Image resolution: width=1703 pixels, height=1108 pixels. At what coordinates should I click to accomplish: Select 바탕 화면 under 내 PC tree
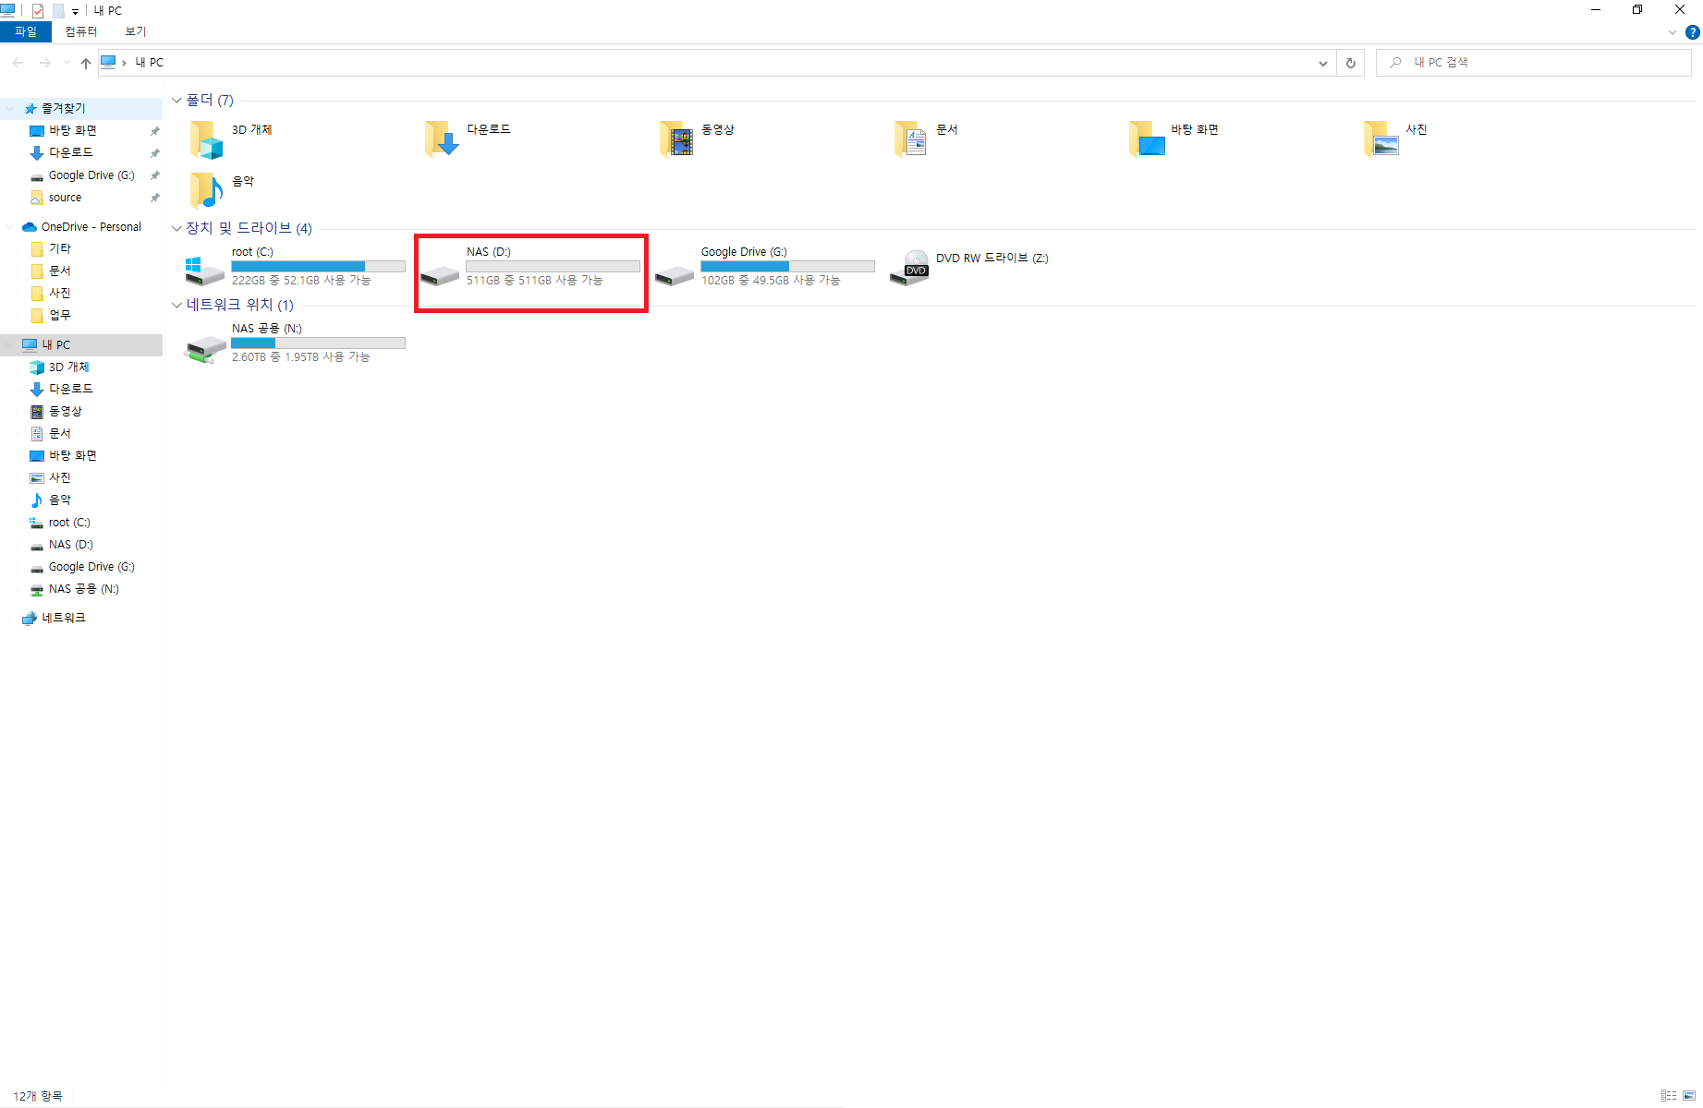click(73, 456)
